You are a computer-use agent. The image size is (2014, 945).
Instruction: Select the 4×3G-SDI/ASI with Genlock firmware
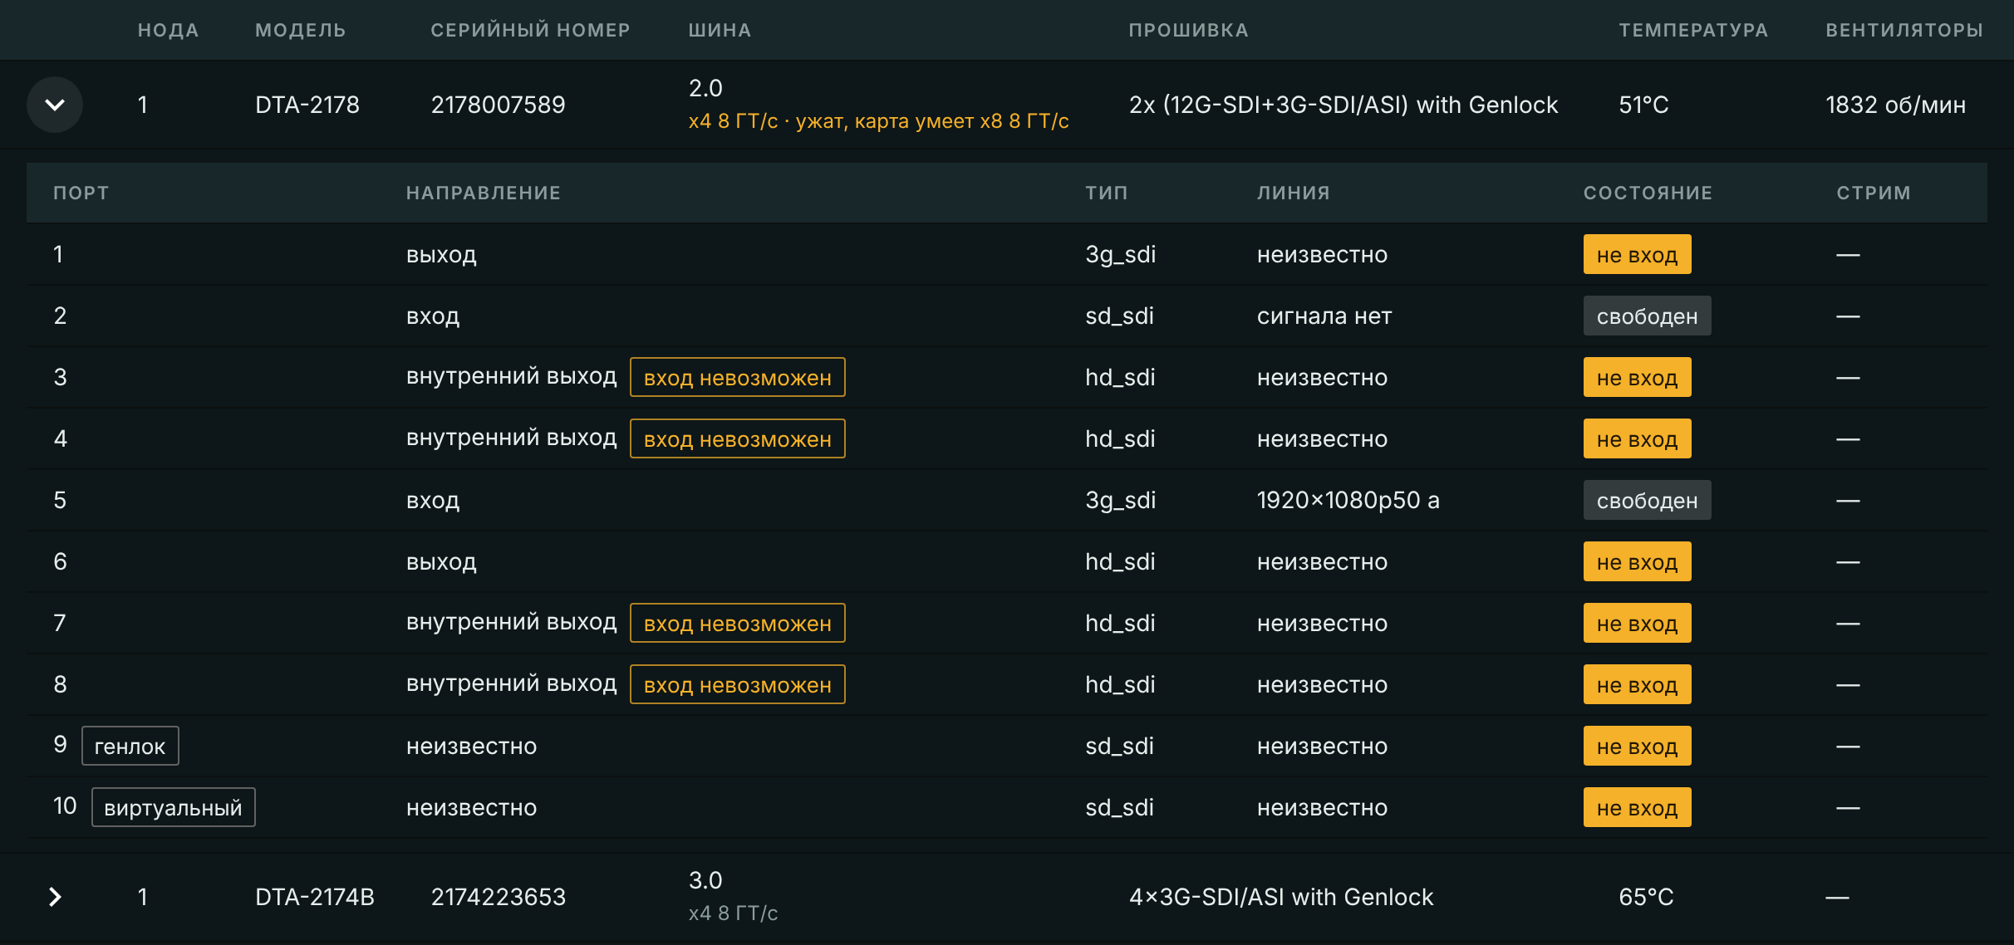[1281, 897]
